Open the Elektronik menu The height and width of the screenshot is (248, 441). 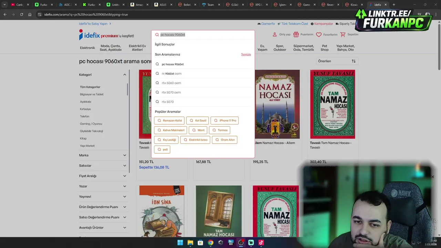88,48
